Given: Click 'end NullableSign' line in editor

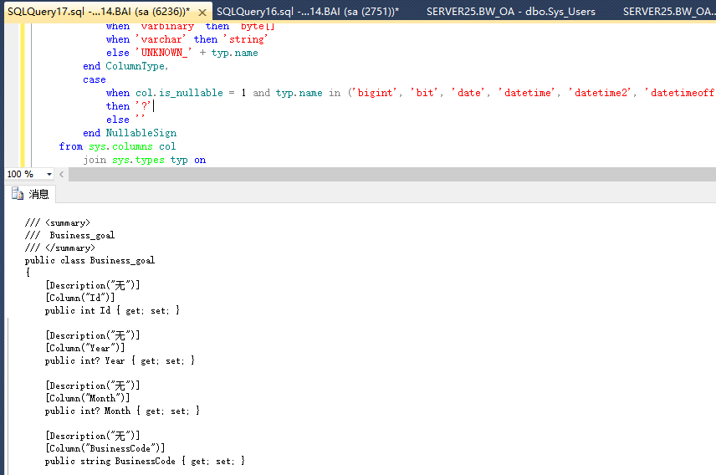Looking at the screenshot, I should click(x=130, y=133).
